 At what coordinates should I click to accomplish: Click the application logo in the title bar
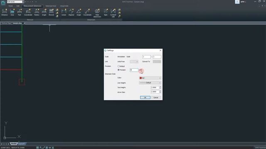(x=3, y=3)
